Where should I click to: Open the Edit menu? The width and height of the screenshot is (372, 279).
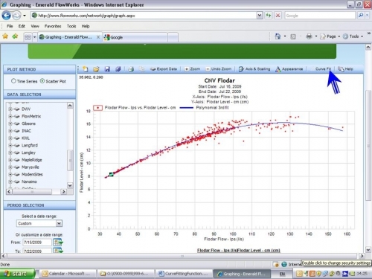pyautogui.click(x=22, y=26)
